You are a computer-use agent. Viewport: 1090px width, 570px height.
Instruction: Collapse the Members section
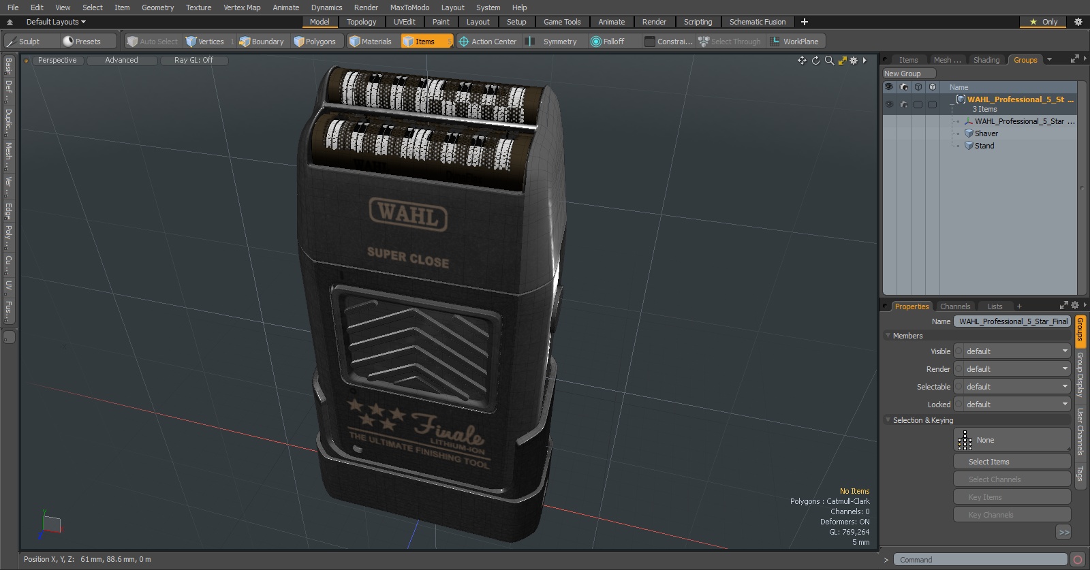(x=888, y=336)
